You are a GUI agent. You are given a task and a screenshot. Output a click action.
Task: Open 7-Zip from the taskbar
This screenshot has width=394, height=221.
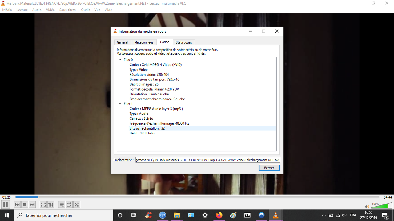click(x=247, y=215)
